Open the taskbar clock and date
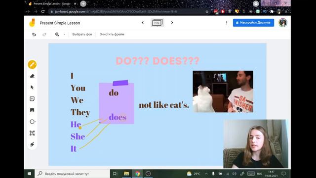 click(271, 174)
